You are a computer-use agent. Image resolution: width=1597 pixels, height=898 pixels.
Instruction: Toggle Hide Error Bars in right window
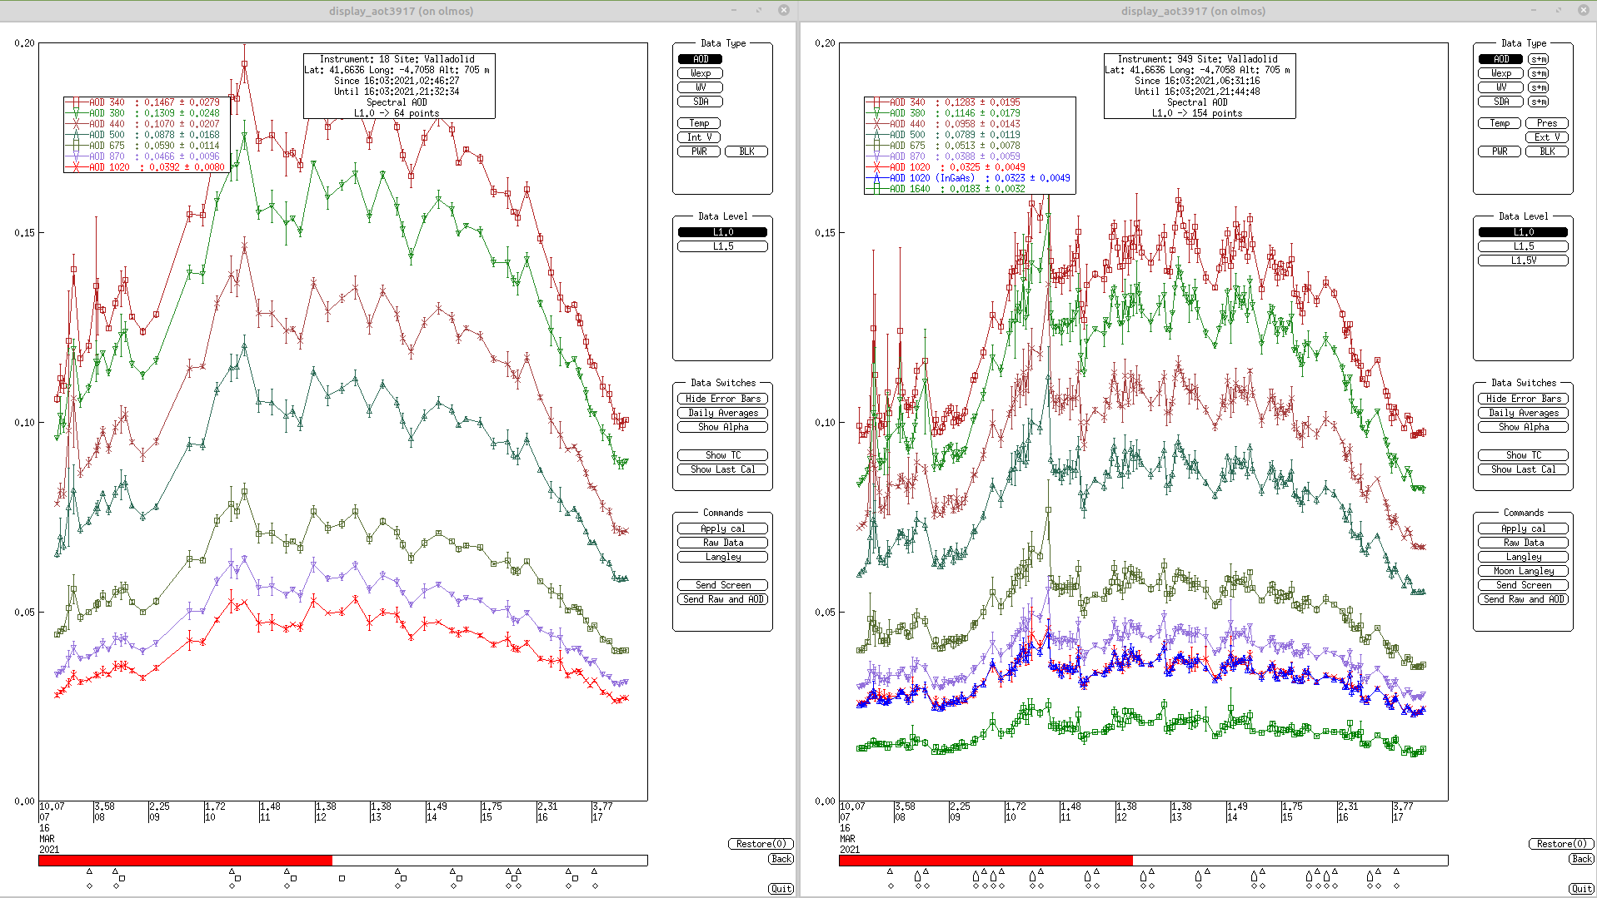(1523, 399)
